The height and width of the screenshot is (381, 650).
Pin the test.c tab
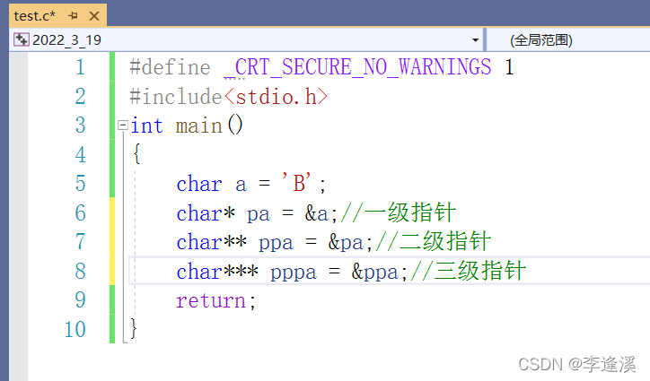74,16
